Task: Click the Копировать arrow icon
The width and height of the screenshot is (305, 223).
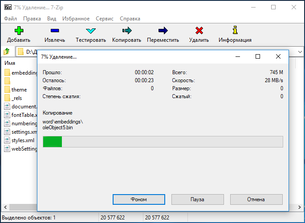Action: tap(127, 31)
